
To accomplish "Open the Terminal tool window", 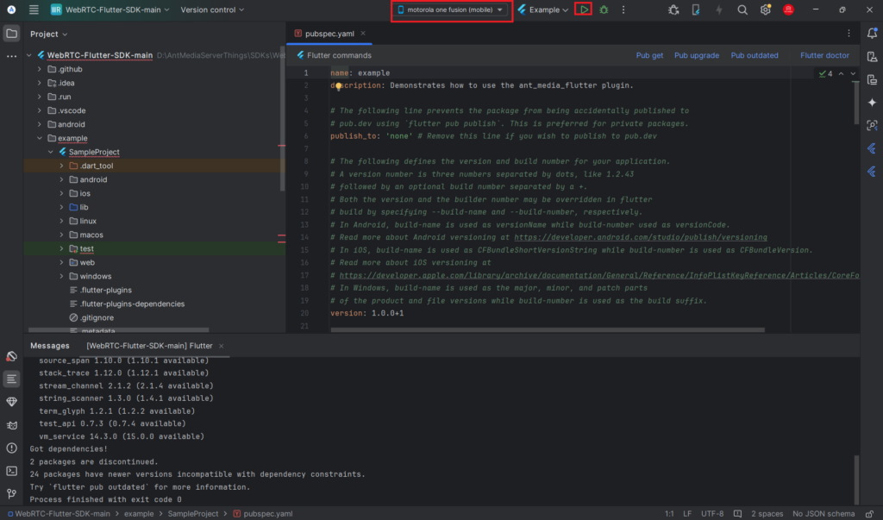I will [x=11, y=471].
